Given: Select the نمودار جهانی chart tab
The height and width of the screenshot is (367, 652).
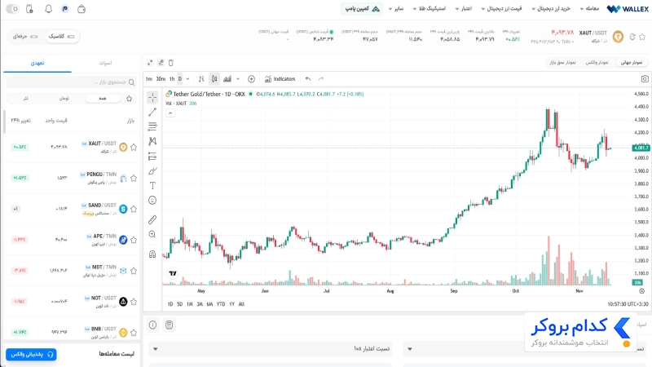Looking at the screenshot, I should (632, 63).
